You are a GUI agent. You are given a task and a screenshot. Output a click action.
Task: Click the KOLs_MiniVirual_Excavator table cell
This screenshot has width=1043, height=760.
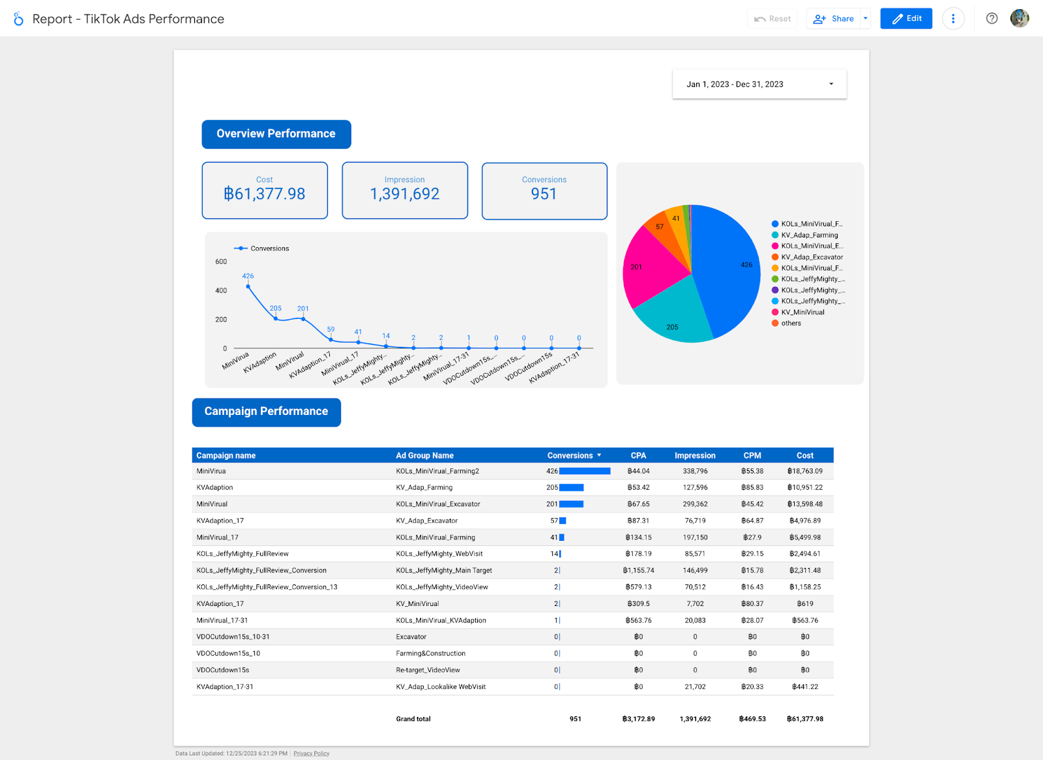point(438,504)
